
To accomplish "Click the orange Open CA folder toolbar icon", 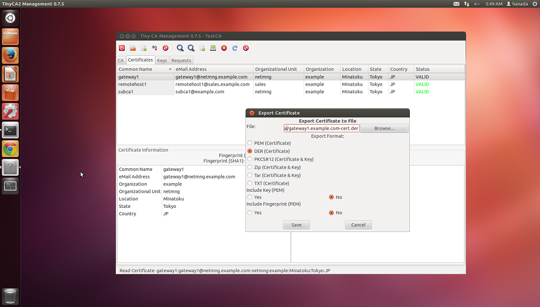I will click(x=132, y=48).
